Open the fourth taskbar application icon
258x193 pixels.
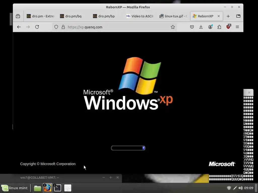68,188
